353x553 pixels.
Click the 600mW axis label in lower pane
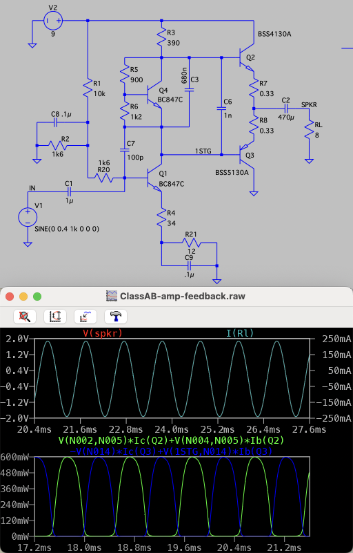click(x=14, y=457)
